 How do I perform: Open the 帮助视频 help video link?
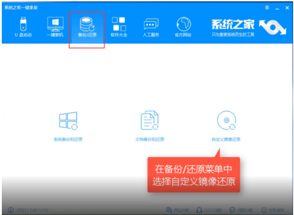tap(273, 210)
